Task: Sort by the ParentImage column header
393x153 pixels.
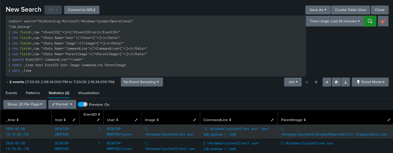Action: pos(294,120)
